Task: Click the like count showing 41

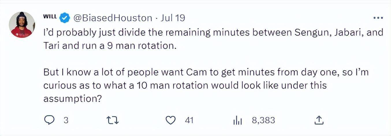Action: click(x=189, y=120)
